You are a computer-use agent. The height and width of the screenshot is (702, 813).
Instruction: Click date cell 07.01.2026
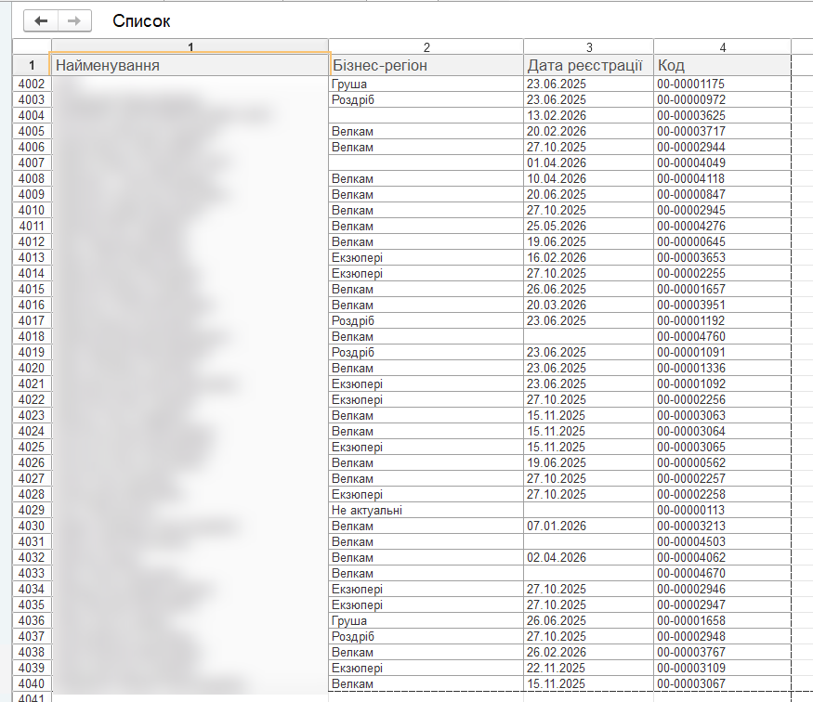pos(588,526)
